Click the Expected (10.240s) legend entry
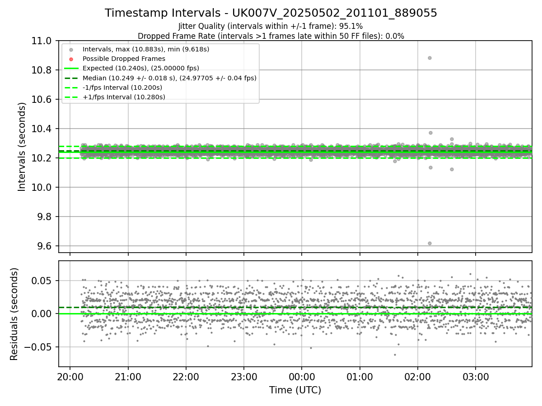Screen dimensions: 542x406 click(141, 68)
